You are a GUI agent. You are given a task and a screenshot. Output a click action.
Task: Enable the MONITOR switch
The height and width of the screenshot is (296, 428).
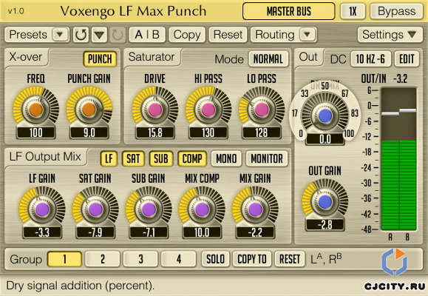point(267,158)
